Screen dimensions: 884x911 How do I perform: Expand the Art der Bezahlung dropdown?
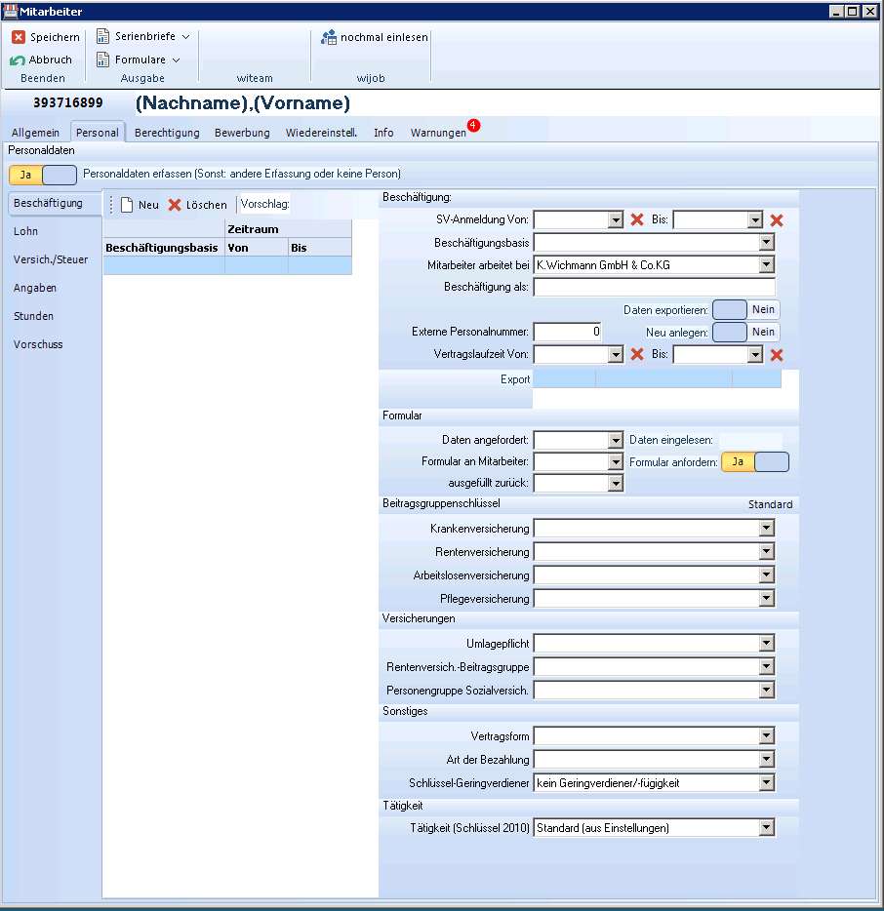[x=767, y=760]
